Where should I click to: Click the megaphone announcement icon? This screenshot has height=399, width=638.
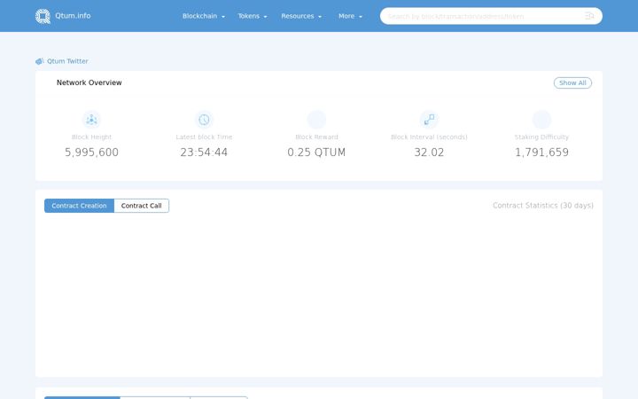pos(40,61)
